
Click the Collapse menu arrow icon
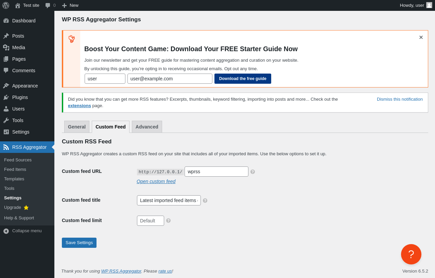6,231
